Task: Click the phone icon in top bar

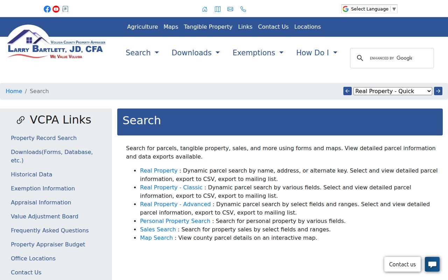Action: pos(243,9)
